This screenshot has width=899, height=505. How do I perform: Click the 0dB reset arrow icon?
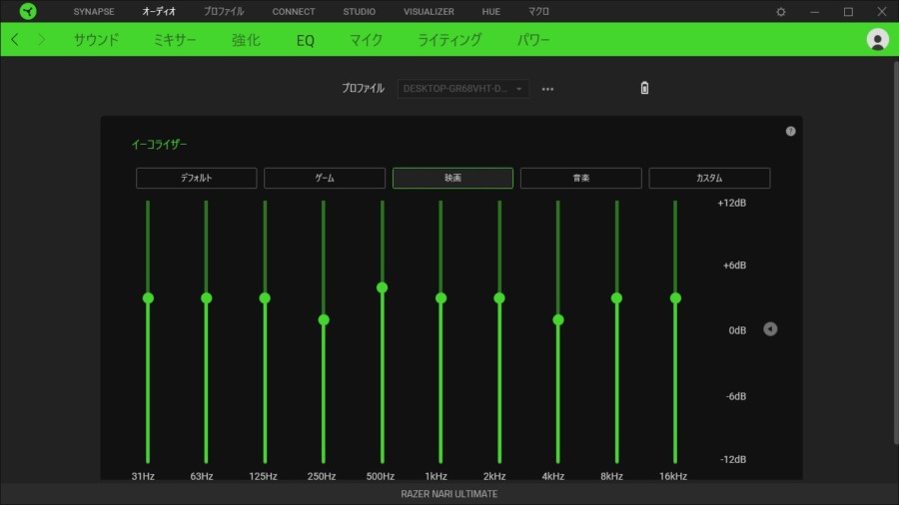tap(770, 329)
